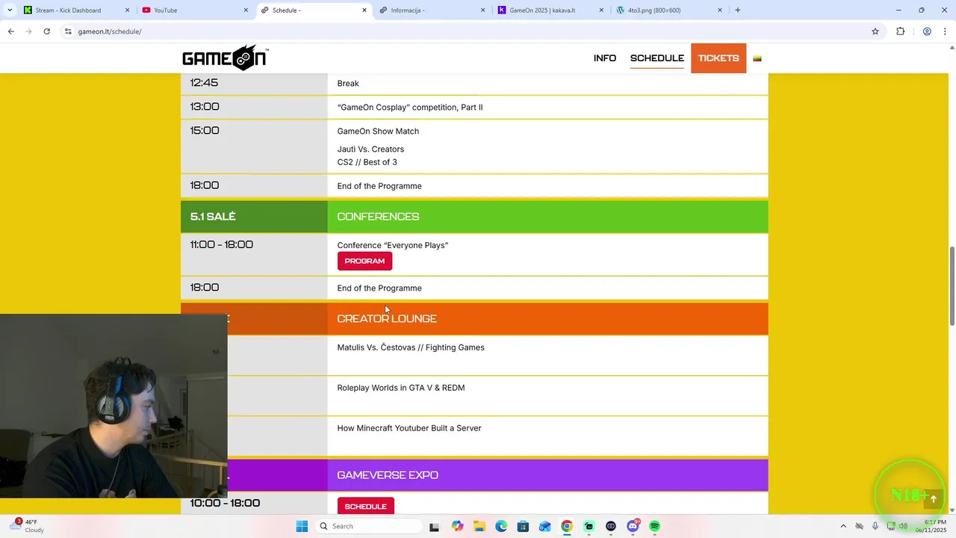View site information icon in address bar

(x=68, y=31)
